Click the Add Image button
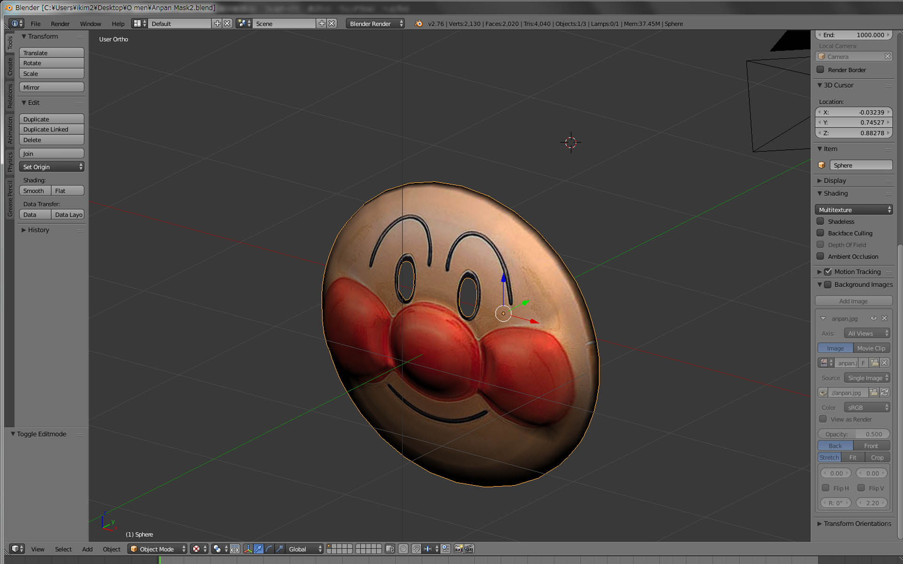This screenshot has width=903, height=564. (x=854, y=301)
